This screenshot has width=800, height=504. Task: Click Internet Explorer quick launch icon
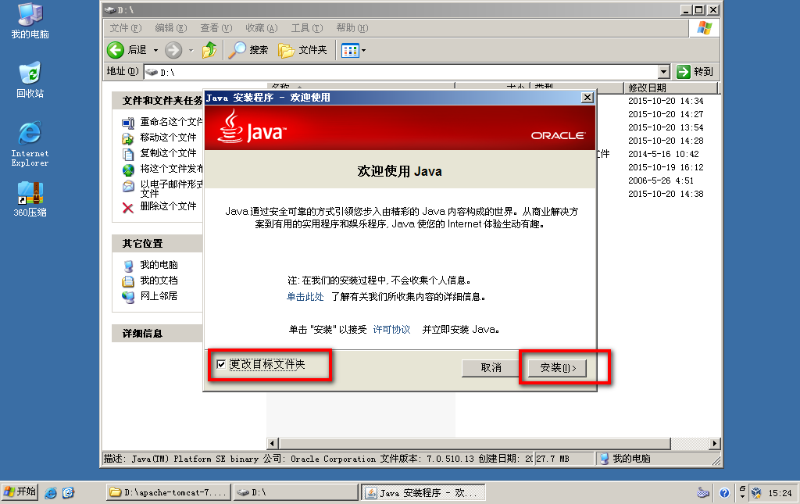[x=51, y=493]
